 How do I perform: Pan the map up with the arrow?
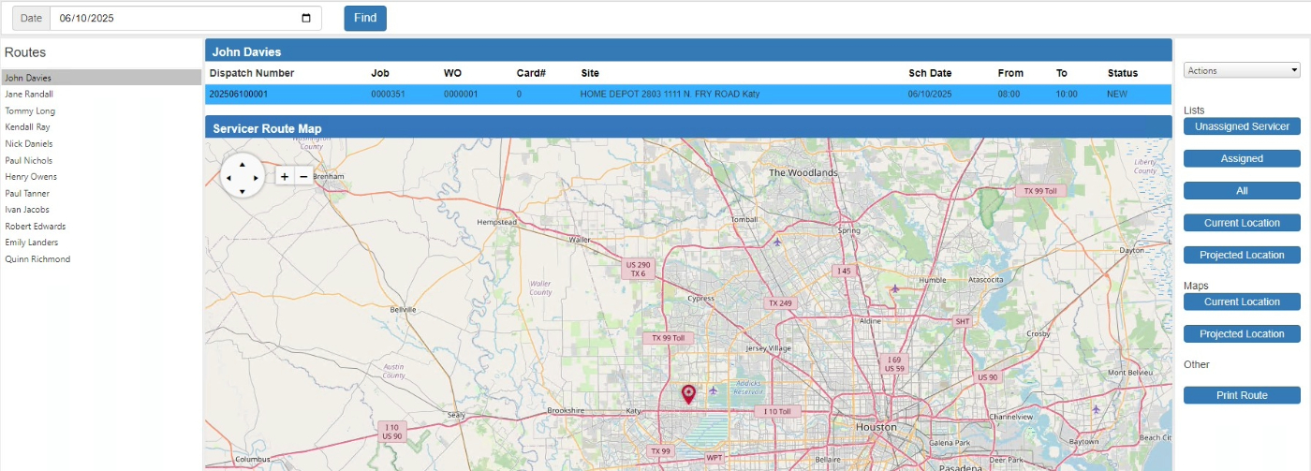243,163
